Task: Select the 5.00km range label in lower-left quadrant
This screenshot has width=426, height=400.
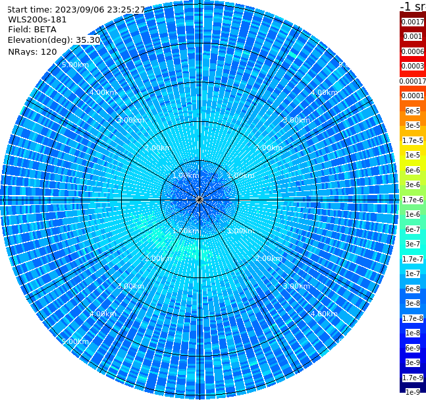Action: coord(75,341)
